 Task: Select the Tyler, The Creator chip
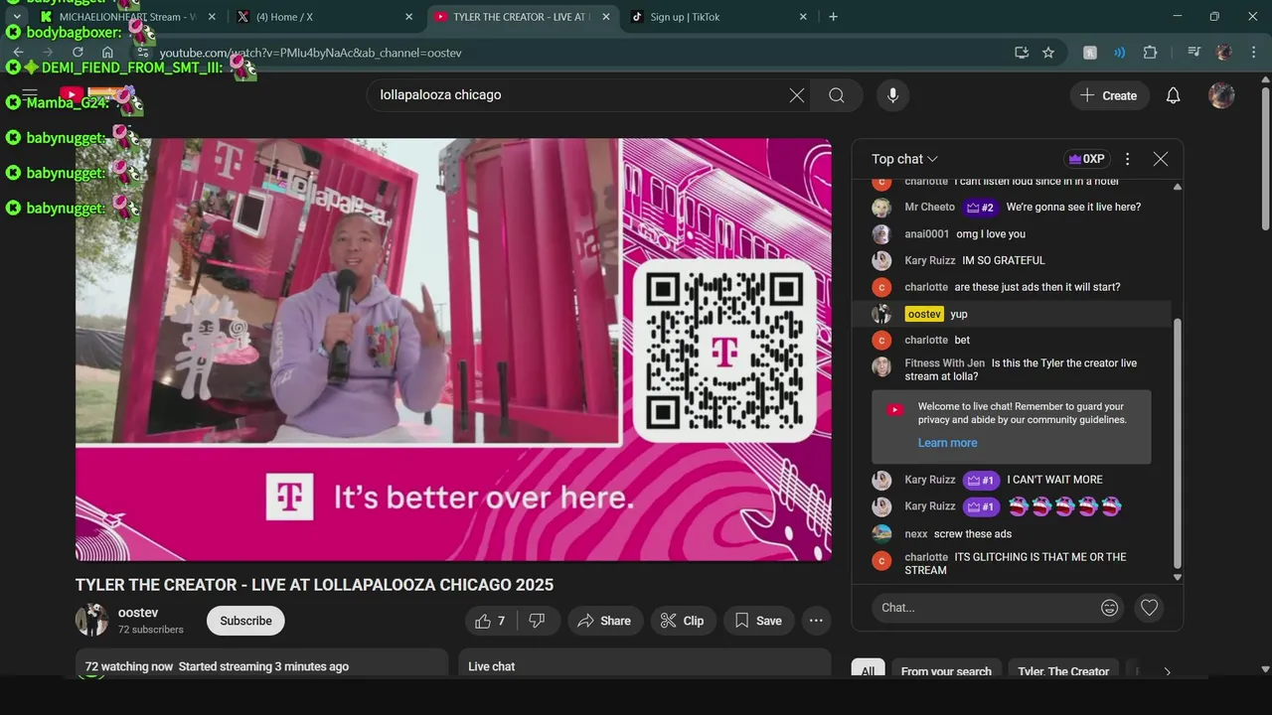click(x=1063, y=670)
